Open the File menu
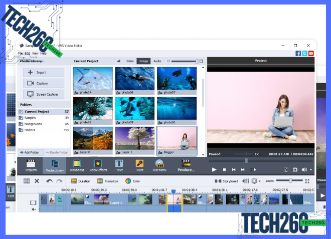This screenshot has height=239, width=331. 21,53
